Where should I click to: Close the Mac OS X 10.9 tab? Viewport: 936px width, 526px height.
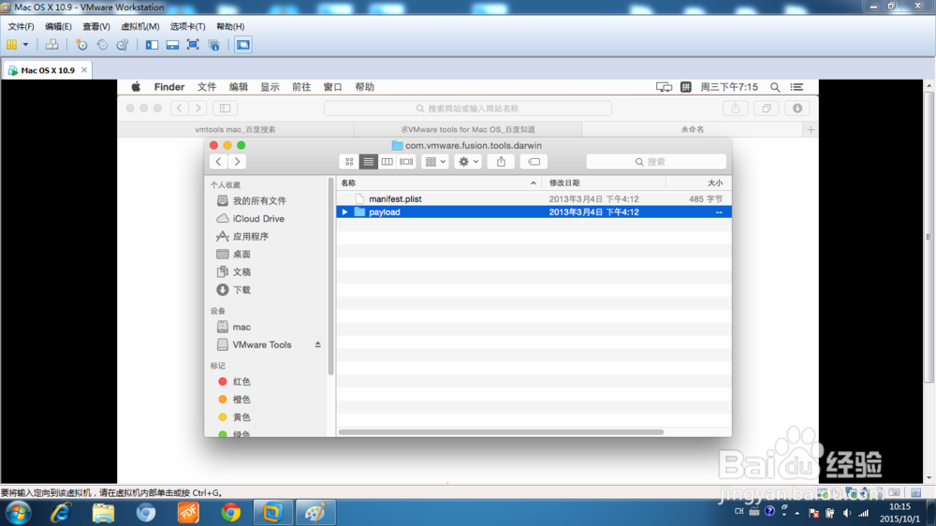[84, 70]
